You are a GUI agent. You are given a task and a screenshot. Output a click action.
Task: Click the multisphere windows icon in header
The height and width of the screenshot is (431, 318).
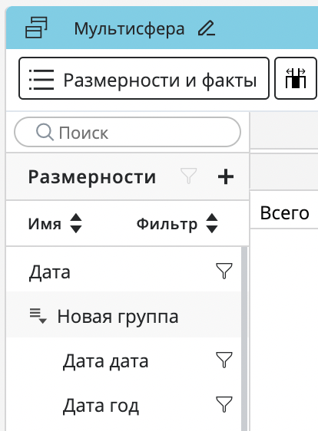tap(36, 28)
